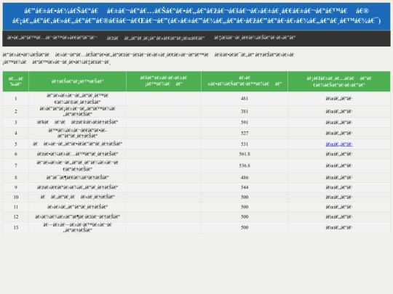
Task: Open the last-column link in row 13
Action: pyautogui.click(x=339, y=227)
